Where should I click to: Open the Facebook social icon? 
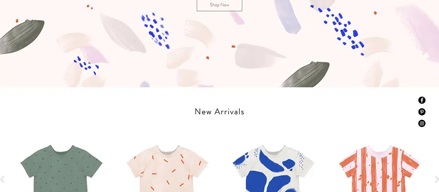(422, 100)
